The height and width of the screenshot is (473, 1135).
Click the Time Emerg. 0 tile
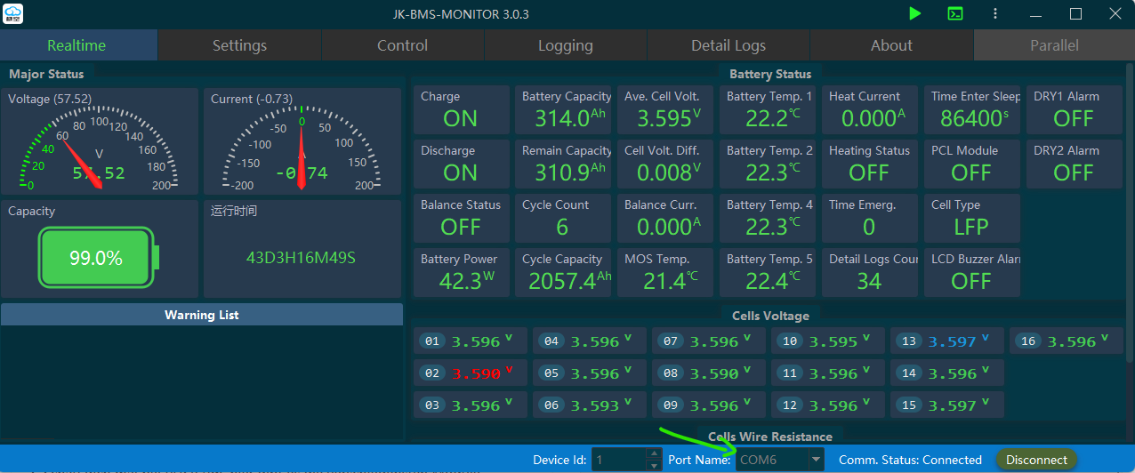871,218
